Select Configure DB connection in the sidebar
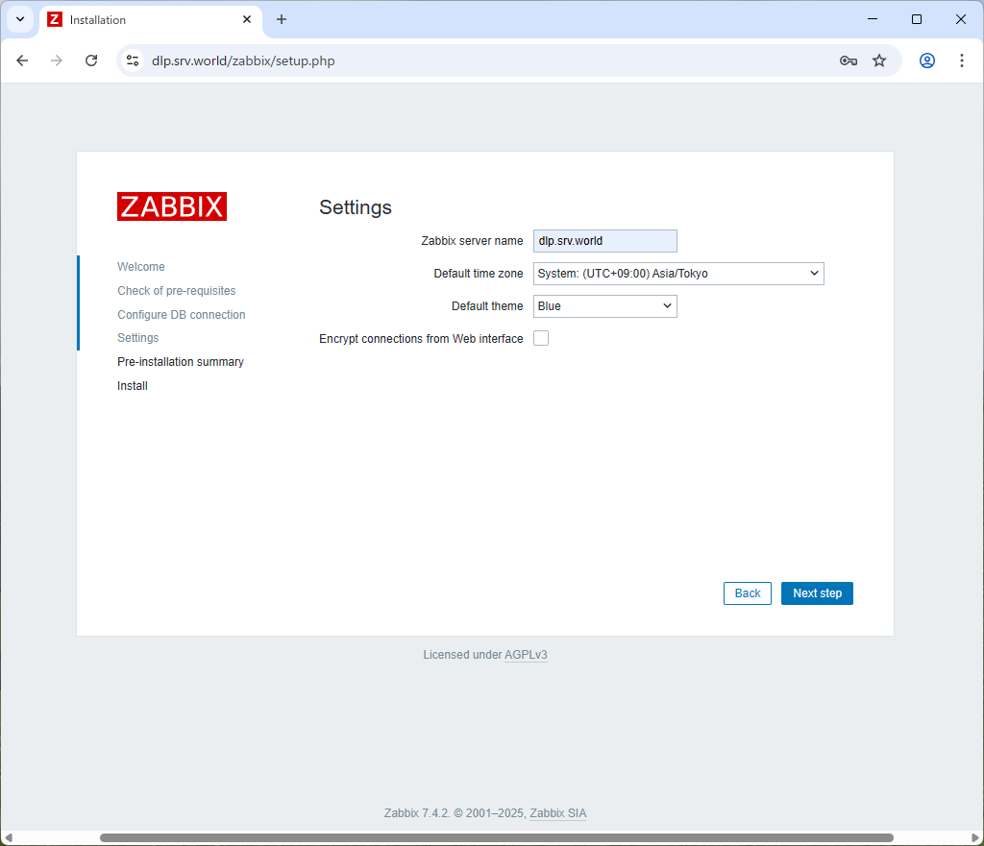984x846 pixels. click(x=182, y=314)
